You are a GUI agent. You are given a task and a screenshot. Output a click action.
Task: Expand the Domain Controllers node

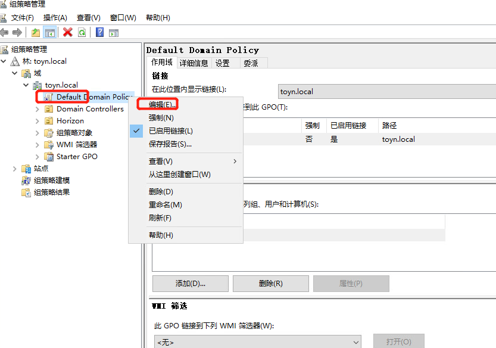[x=38, y=109]
